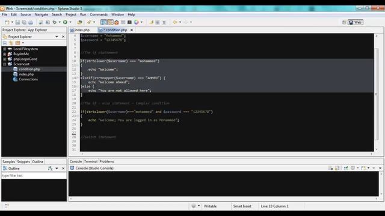This screenshot has width=385, height=216.
Task: Expand the Local Filesystem tree node
Action: [x=5, y=49]
